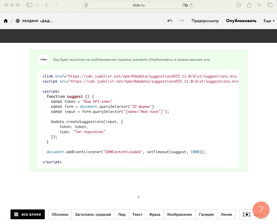Open the «ЛЕНДИНГ «ДАД…» breadcrumb link
Viewport: 277px width, 224px height.
point(37,21)
